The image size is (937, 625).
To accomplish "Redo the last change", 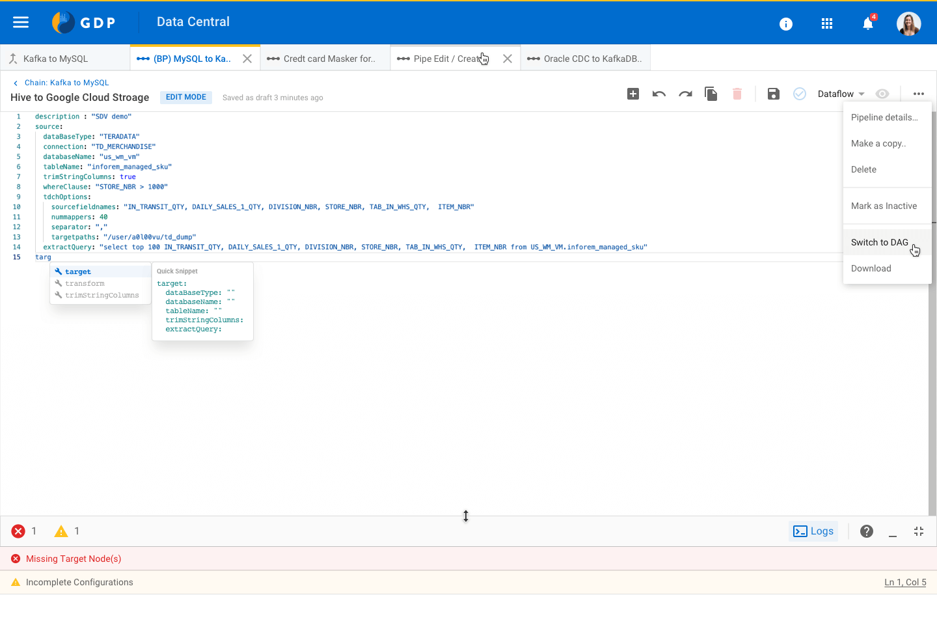I will pyautogui.click(x=685, y=94).
